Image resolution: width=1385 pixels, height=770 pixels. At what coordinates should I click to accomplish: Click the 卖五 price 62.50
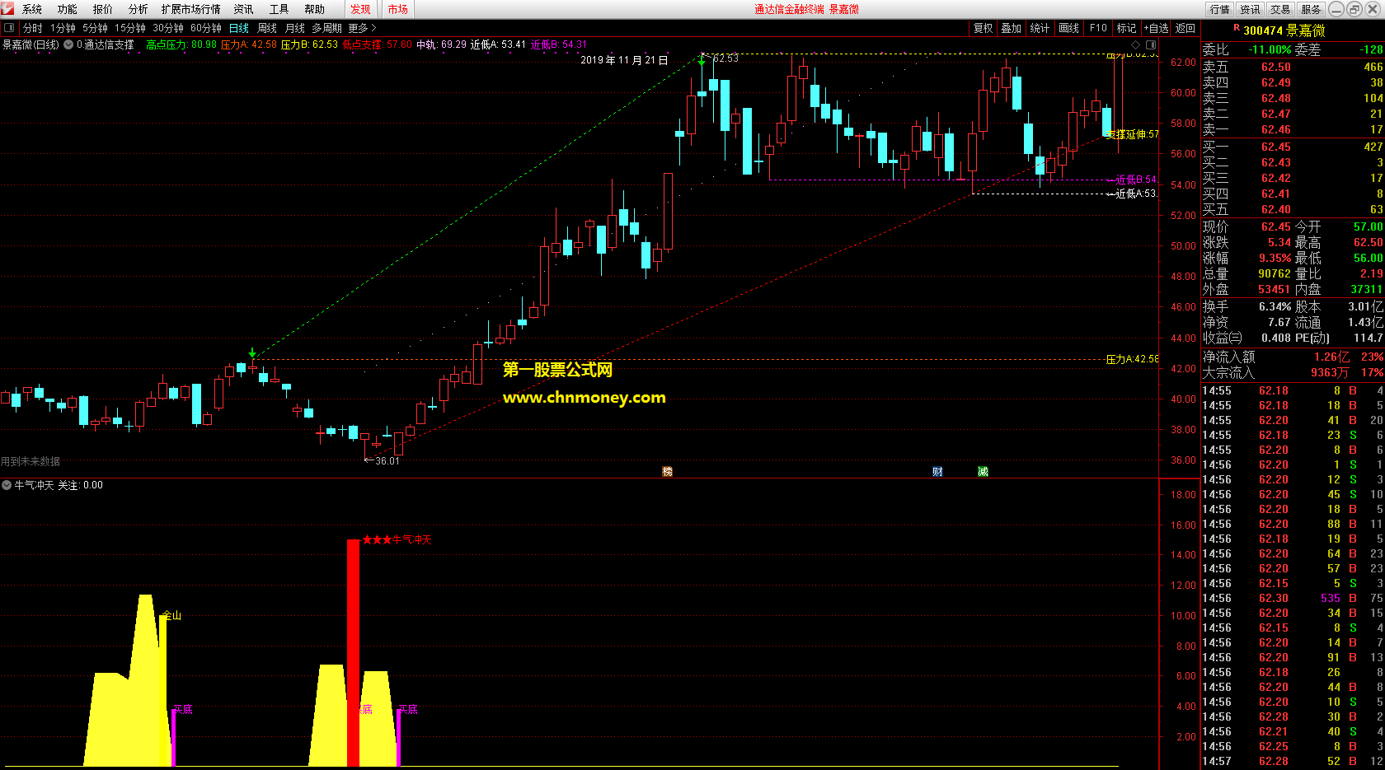tap(1276, 67)
